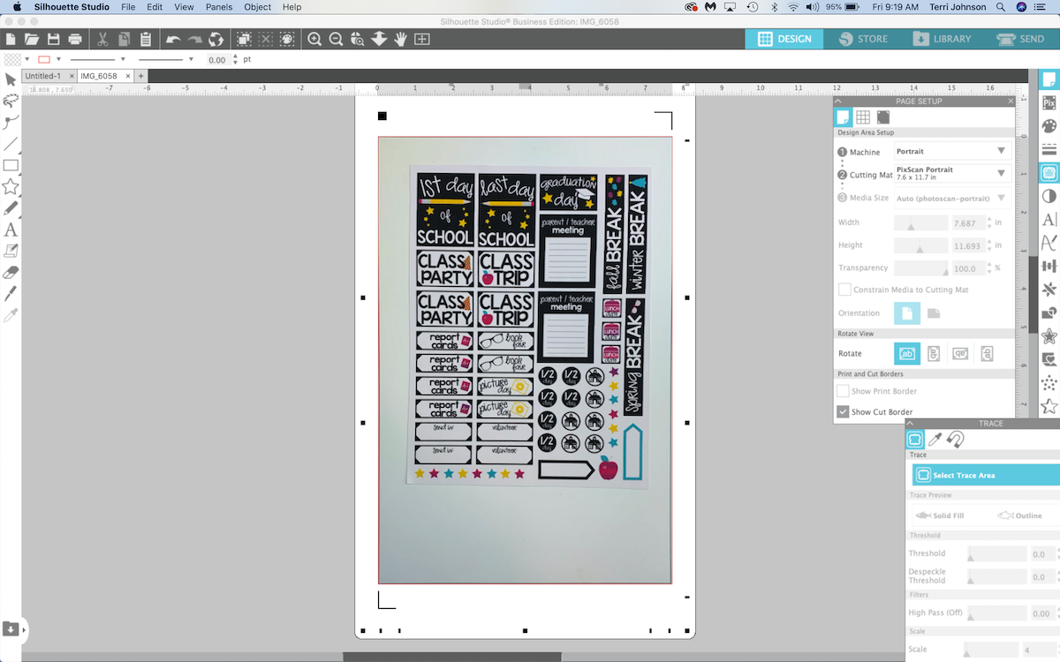1060x662 pixels.
Task: Check Constrain Media to Cutting Mat
Action: pos(844,290)
